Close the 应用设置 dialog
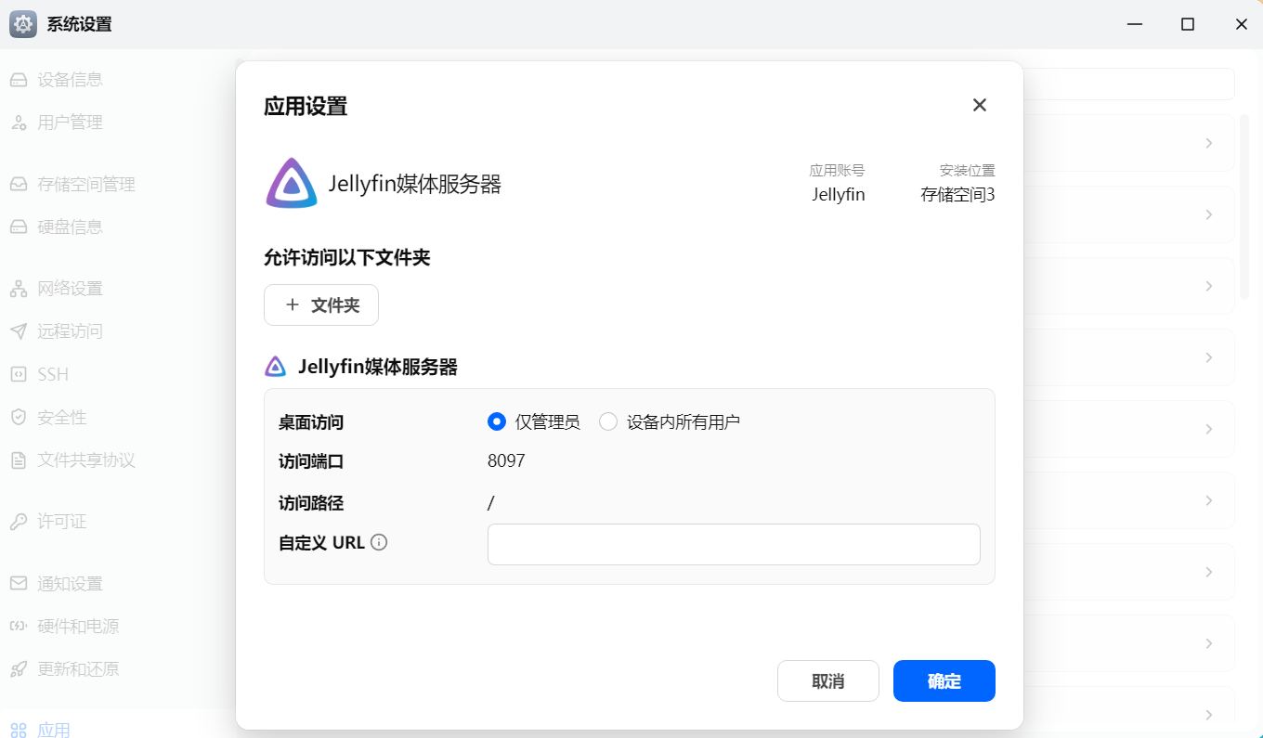The height and width of the screenshot is (738, 1263). pyautogui.click(x=979, y=105)
